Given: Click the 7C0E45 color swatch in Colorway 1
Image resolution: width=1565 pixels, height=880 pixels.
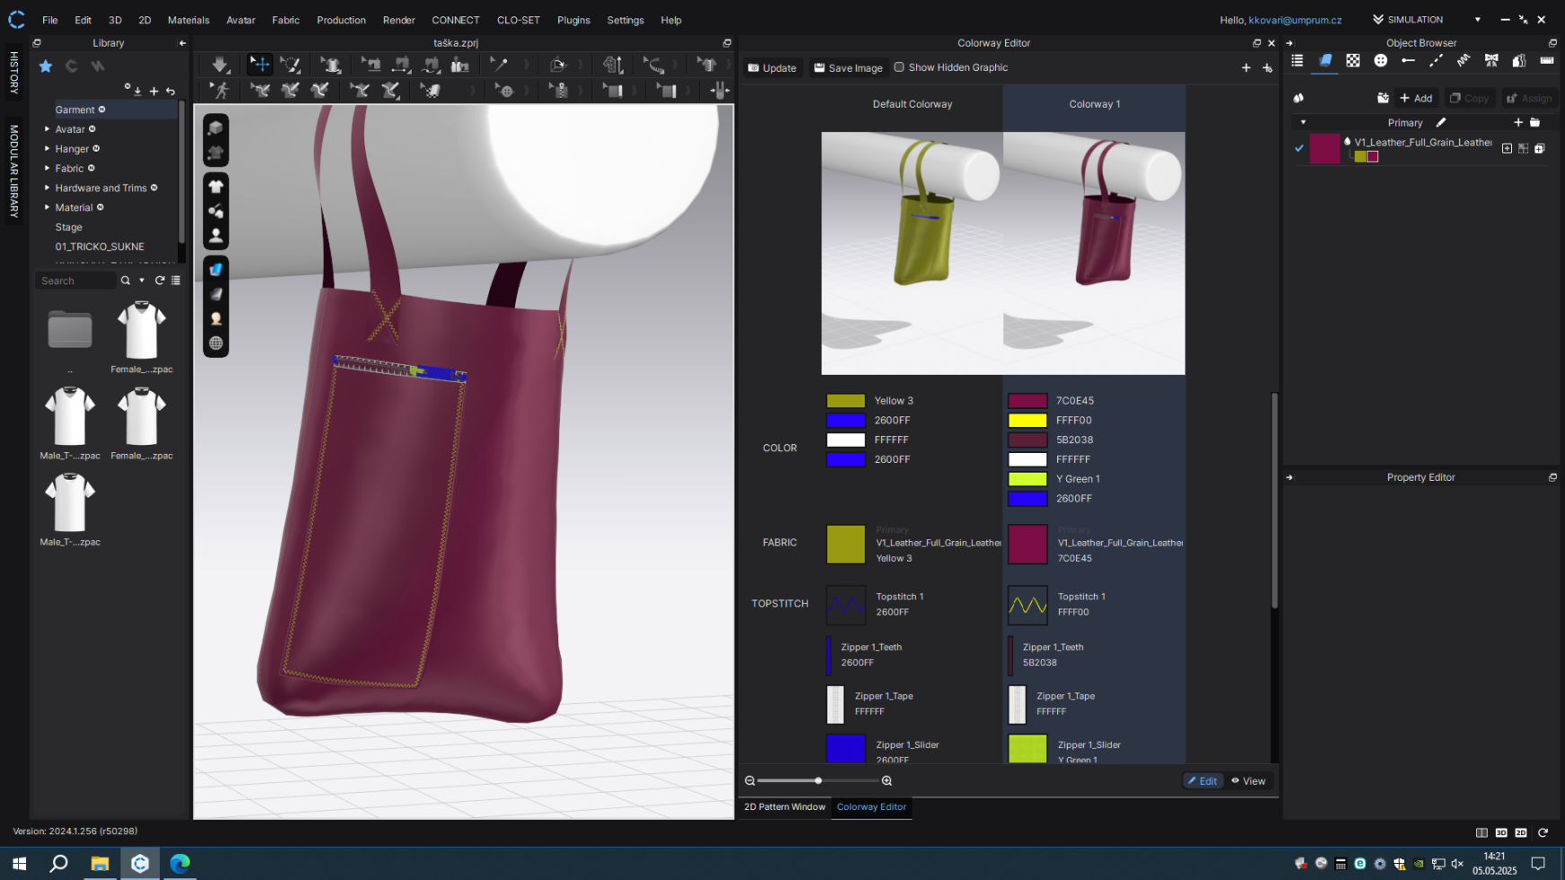Looking at the screenshot, I should pos(1027,401).
